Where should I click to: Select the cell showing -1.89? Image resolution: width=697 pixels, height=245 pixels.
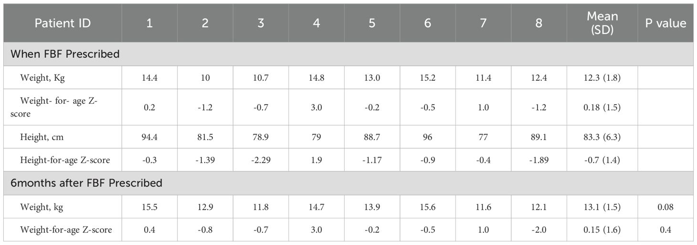[539, 160]
